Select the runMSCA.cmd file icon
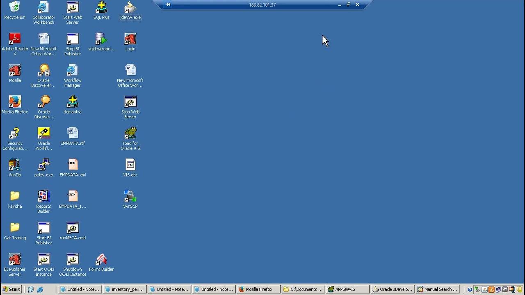 click(x=73, y=231)
